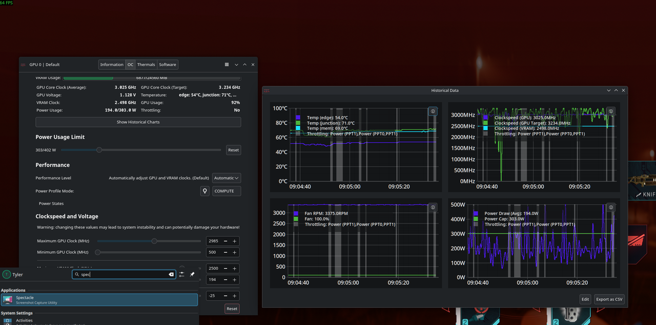Click the Maximum GPU Clock slider handle
The image size is (656, 325).
(x=154, y=241)
